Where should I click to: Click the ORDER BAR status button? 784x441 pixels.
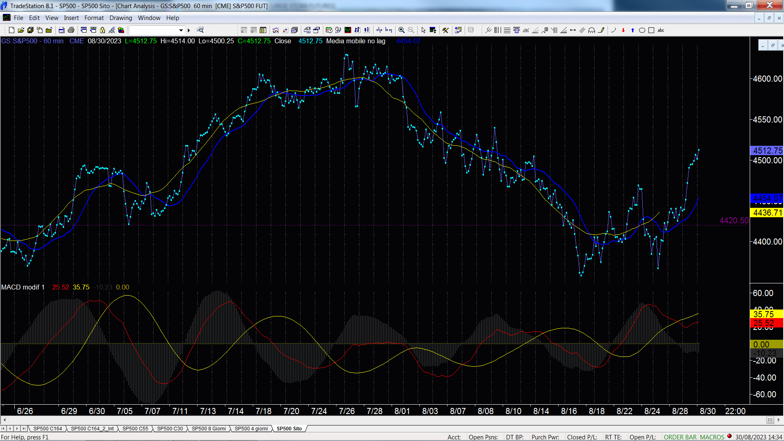click(x=680, y=437)
